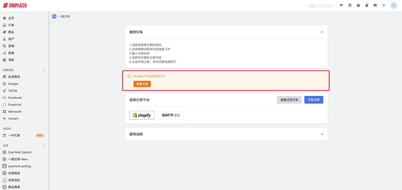Viewport: 402px width, 190px height.
Task: Collapse the 使用引导 section
Action: pyautogui.click(x=322, y=32)
